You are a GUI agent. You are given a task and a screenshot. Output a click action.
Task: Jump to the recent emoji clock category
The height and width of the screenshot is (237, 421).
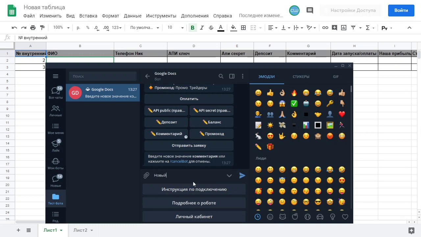click(x=258, y=217)
